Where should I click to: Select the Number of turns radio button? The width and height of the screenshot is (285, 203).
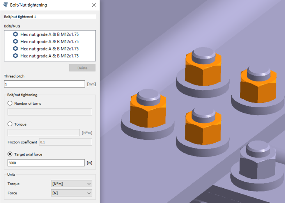point(10,103)
